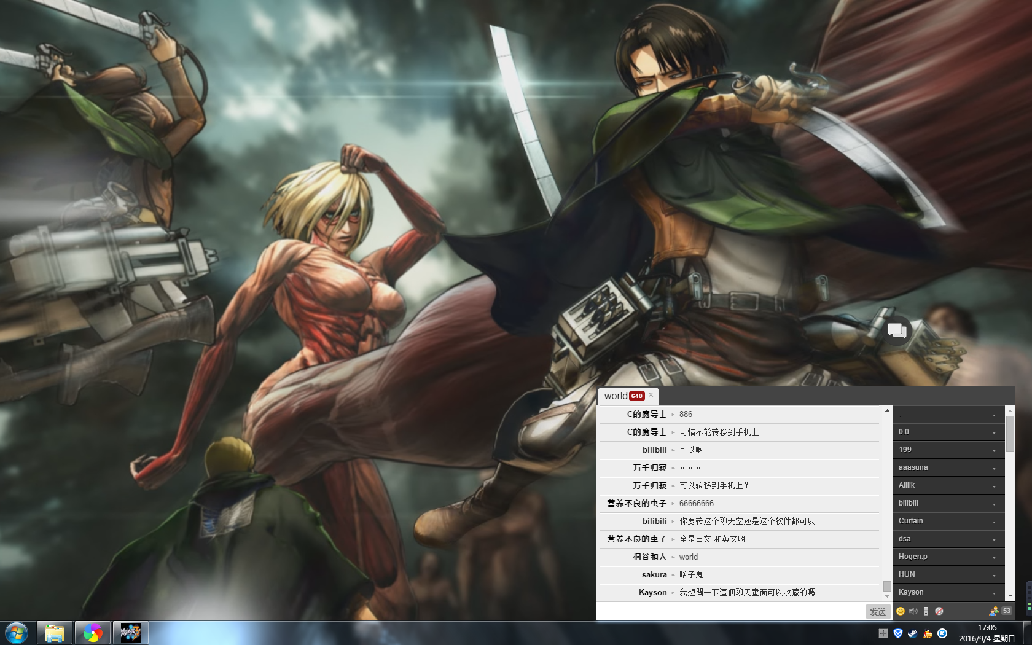Click scroll-up arrow of chat message scrollbar
Image resolution: width=1032 pixels, height=645 pixels.
pos(887,410)
